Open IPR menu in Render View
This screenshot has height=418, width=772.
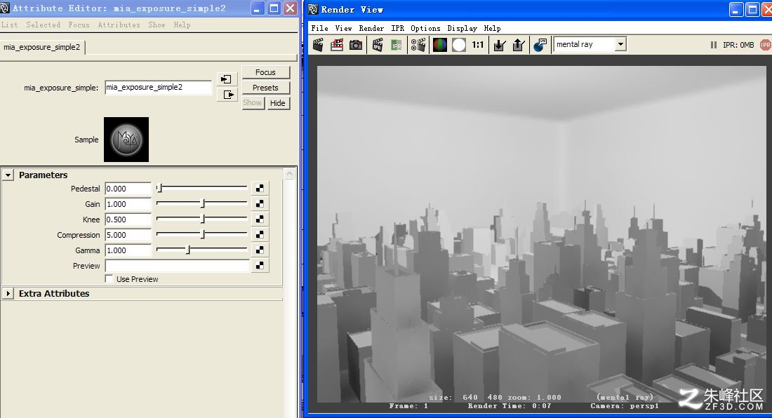397,28
